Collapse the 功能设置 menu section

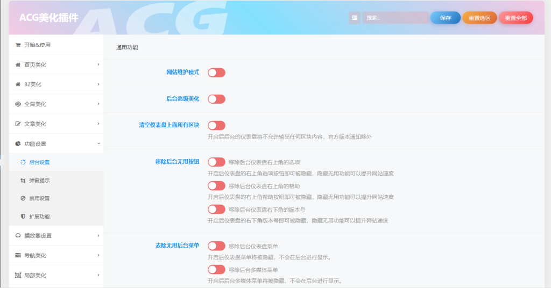(x=98, y=143)
